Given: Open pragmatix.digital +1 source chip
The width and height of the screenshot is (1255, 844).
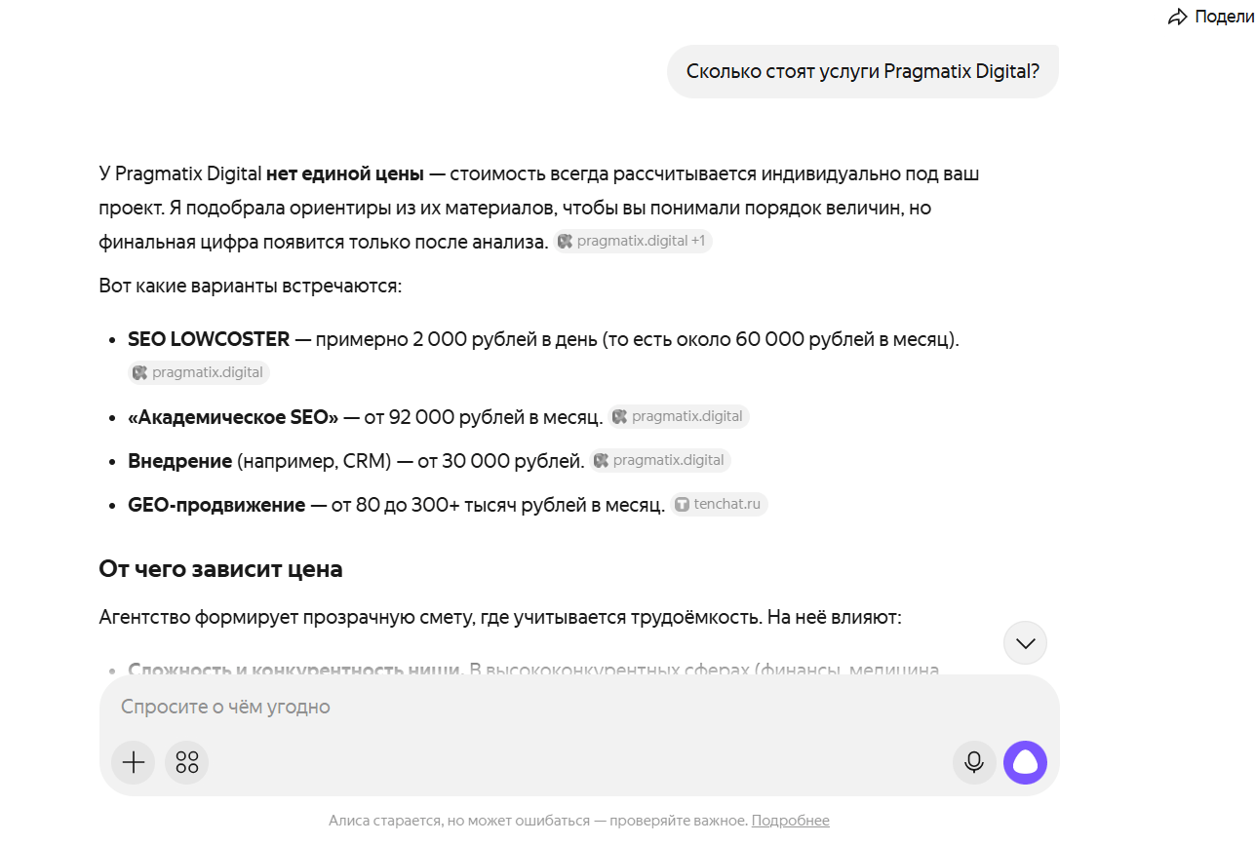Looking at the screenshot, I should tap(633, 241).
